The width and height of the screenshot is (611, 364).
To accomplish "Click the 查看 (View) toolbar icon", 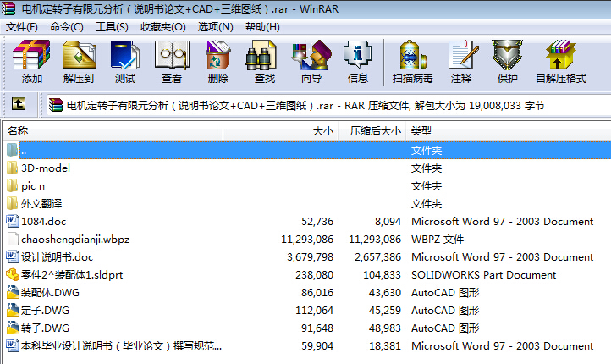I will (x=172, y=55).
